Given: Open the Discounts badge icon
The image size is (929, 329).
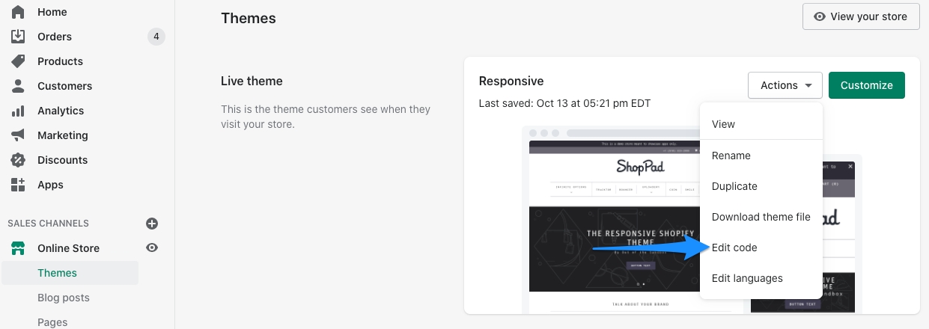Looking at the screenshot, I should [18, 160].
